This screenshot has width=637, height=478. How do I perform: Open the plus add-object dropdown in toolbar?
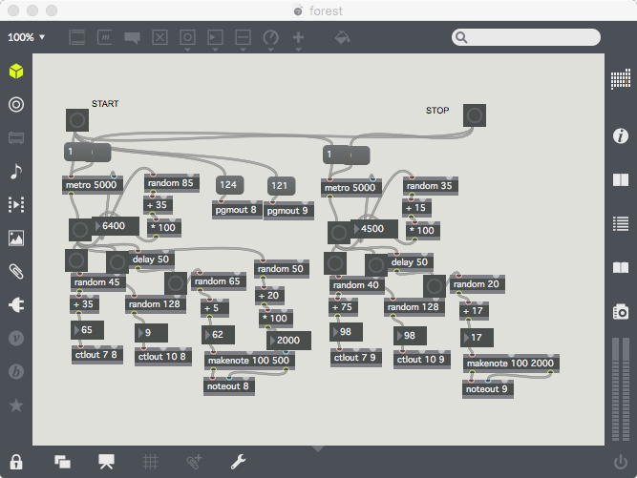298,40
